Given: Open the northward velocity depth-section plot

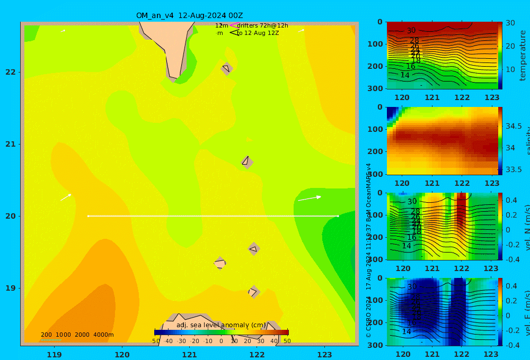Looking at the screenshot, I should coord(442,226).
